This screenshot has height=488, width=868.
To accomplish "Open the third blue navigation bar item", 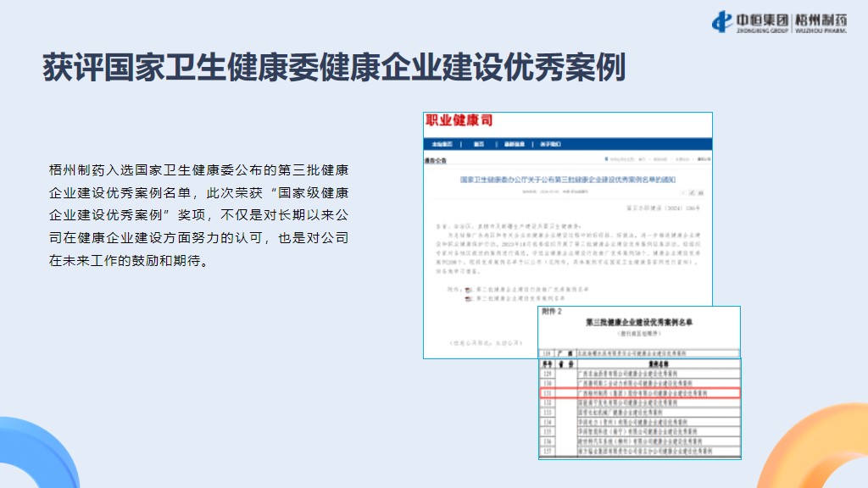I will (x=515, y=144).
